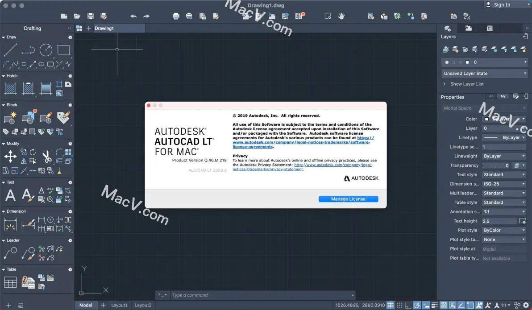Click the Undo arrow
The image size is (532, 310).
[133, 16]
